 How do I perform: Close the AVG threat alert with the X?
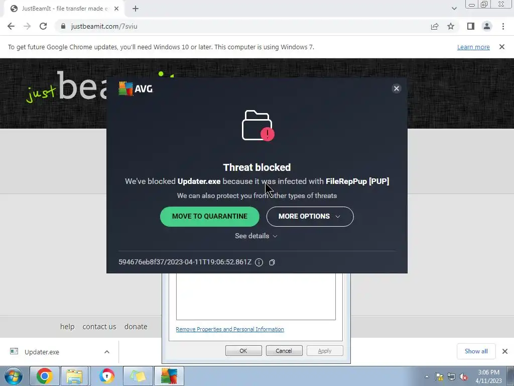tap(397, 88)
